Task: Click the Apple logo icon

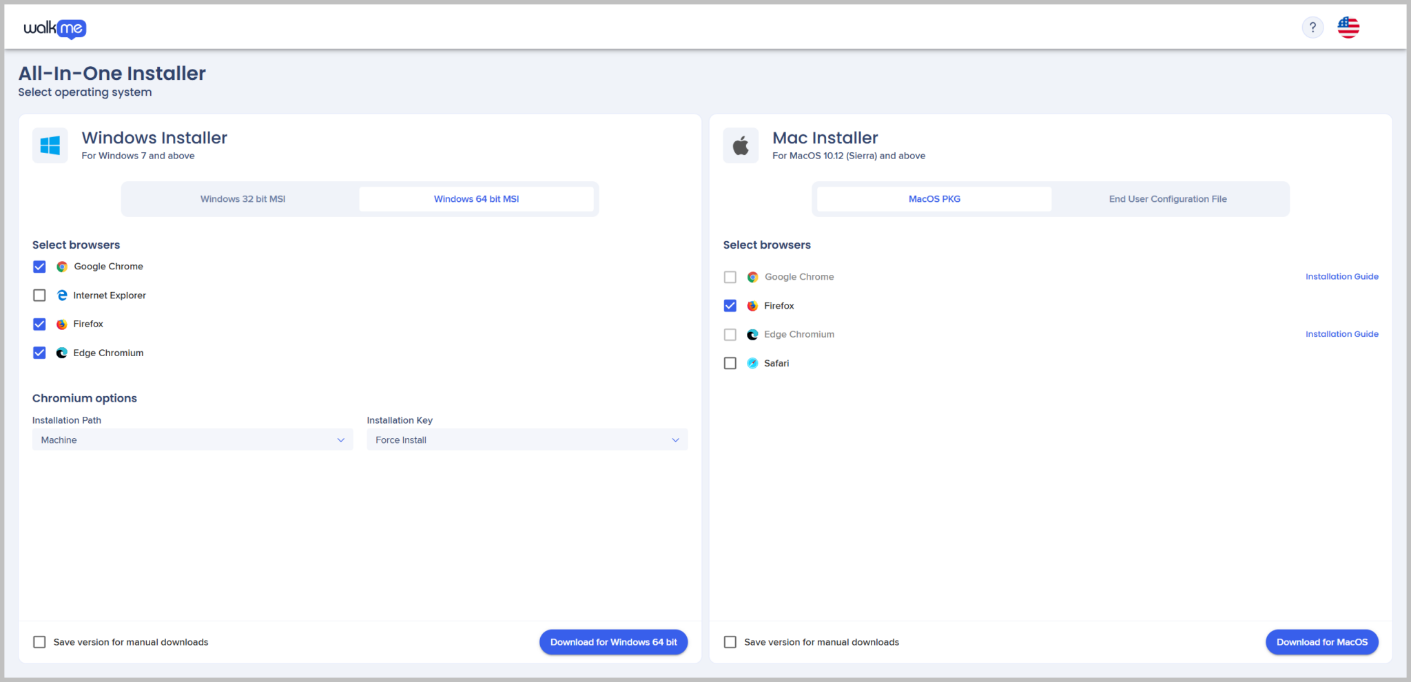Action: coord(740,145)
